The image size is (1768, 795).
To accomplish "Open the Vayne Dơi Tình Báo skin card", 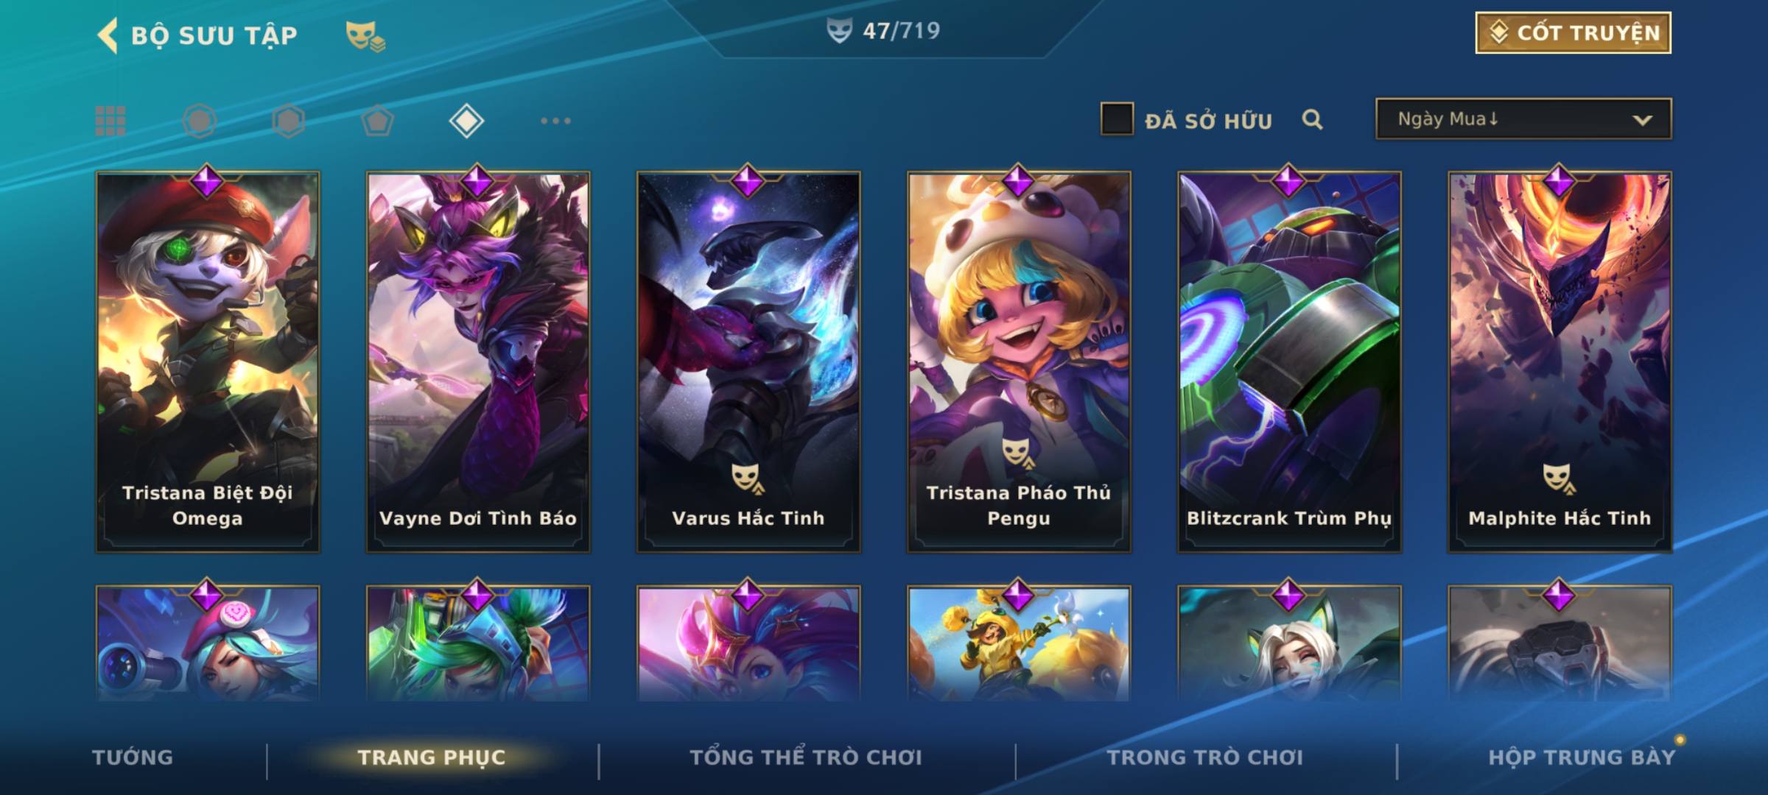I will point(478,362).
